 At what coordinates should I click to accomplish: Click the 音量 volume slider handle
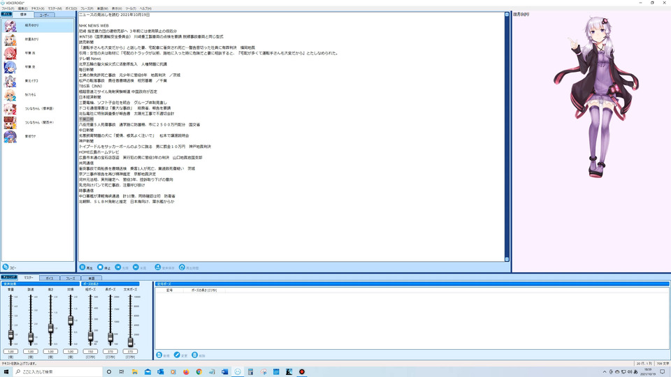click(10, 334)
